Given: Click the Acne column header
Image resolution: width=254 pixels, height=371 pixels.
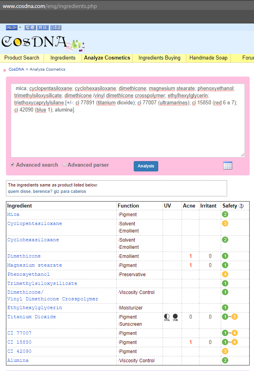Looking at the screenshot, I should (189, 206).
